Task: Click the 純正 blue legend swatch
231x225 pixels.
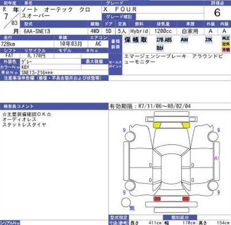Action: pyautogui.click(x=226, y=38)
